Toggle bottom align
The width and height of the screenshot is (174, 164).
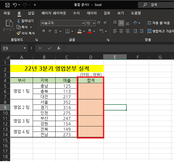click(127, 23)
